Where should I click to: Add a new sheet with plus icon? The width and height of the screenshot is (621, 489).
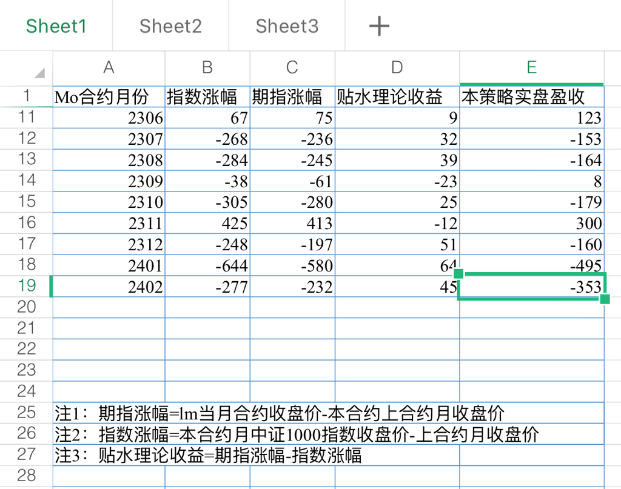[x=379, y=26]
